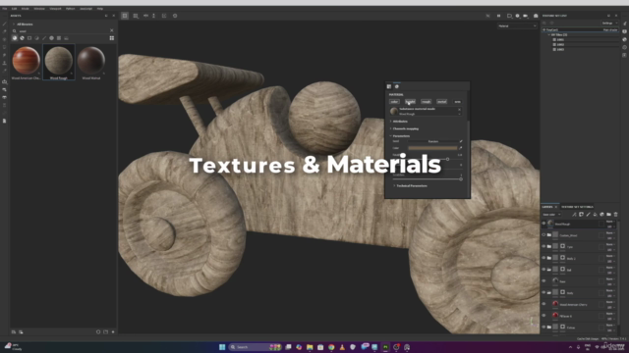Image resolution: width=629 pixels, height=353 pixels.
Task: Select UV tile 1001 row
Action: [x=585, y=39]
